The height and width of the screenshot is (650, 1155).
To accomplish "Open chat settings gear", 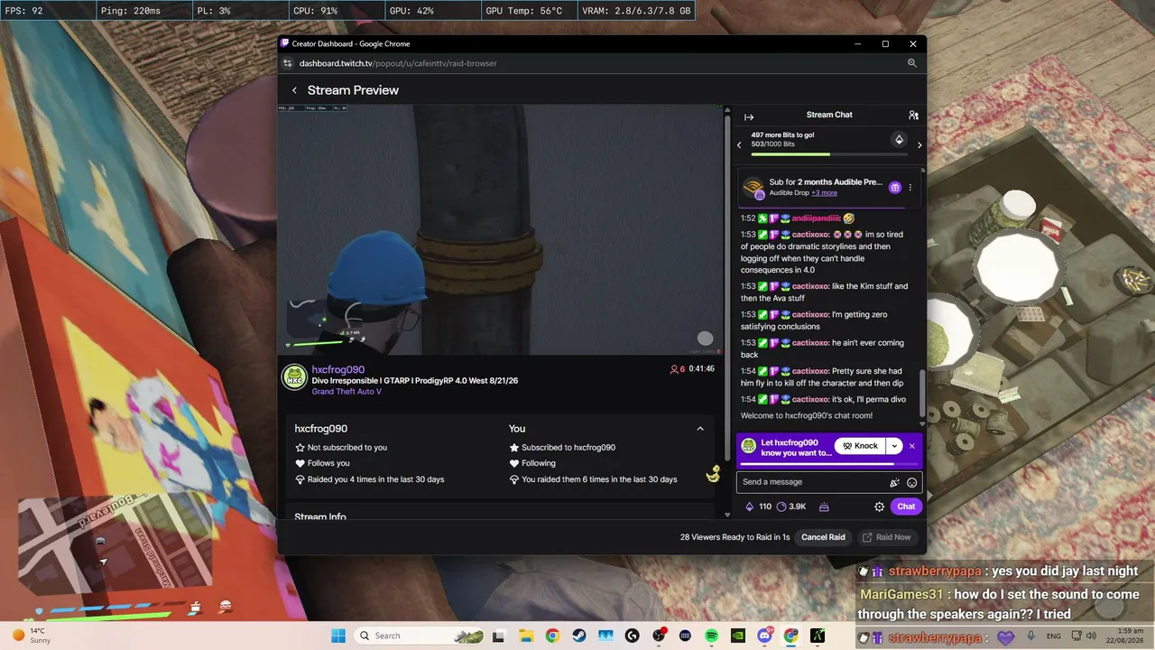I will (x=879, y=506).
